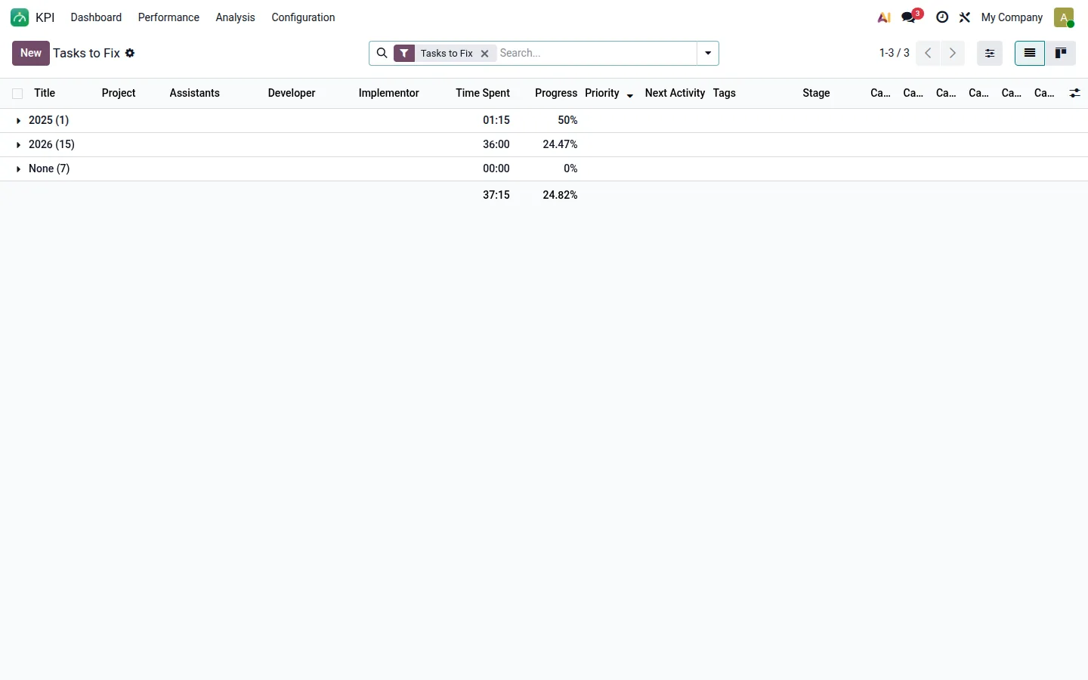Image resolution: width=1088 pixels, height=680 pixels.
Task: Open the Analysis menu
Action: 235,17
